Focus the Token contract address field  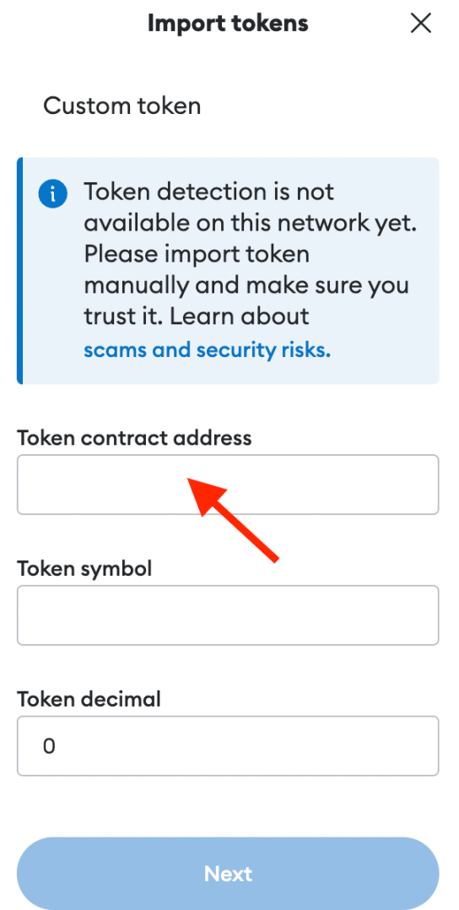tap(228, 485)
